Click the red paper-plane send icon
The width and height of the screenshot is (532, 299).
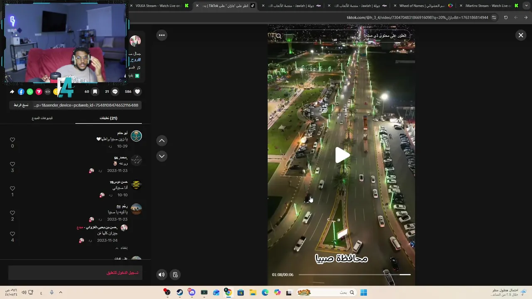pyautogui.click(x=39, y=92)
